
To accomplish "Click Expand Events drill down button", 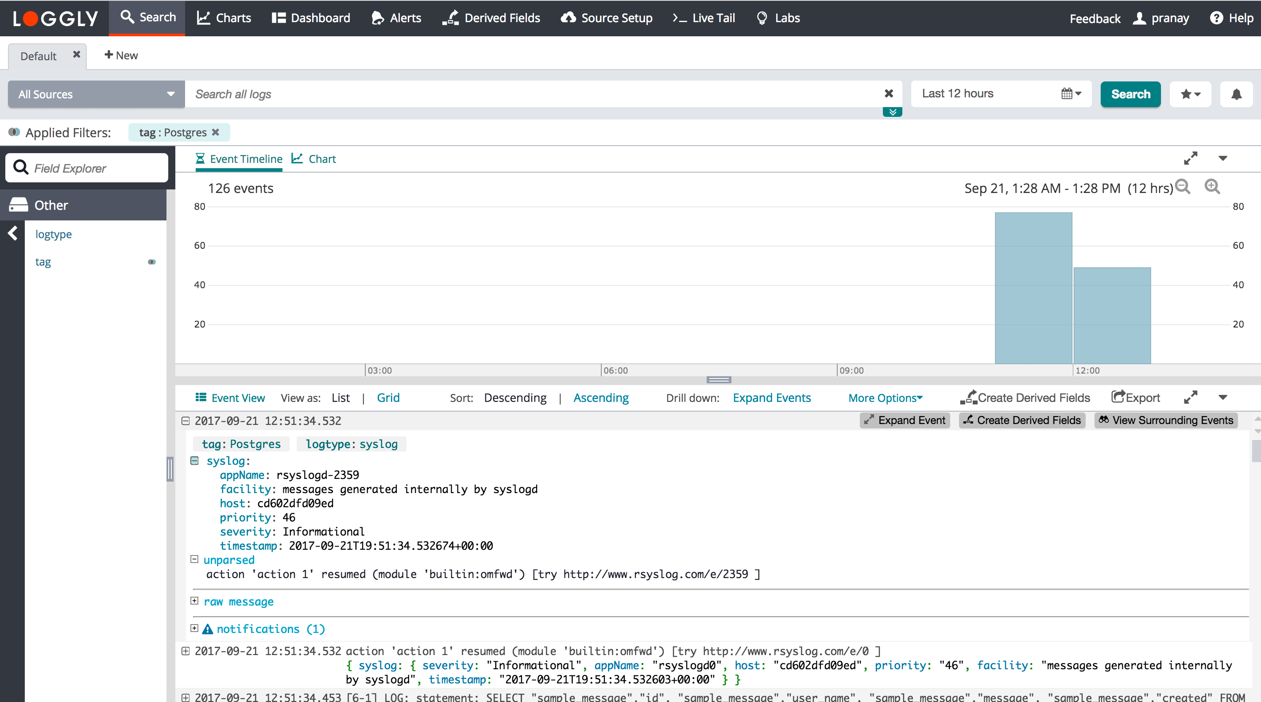I will [773, 397].
